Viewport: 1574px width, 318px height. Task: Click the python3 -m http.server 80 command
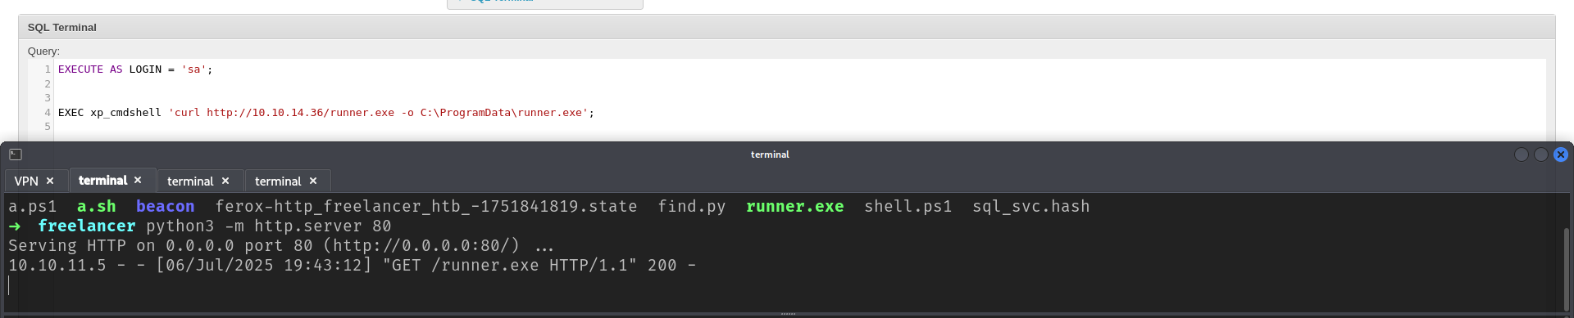269,226
